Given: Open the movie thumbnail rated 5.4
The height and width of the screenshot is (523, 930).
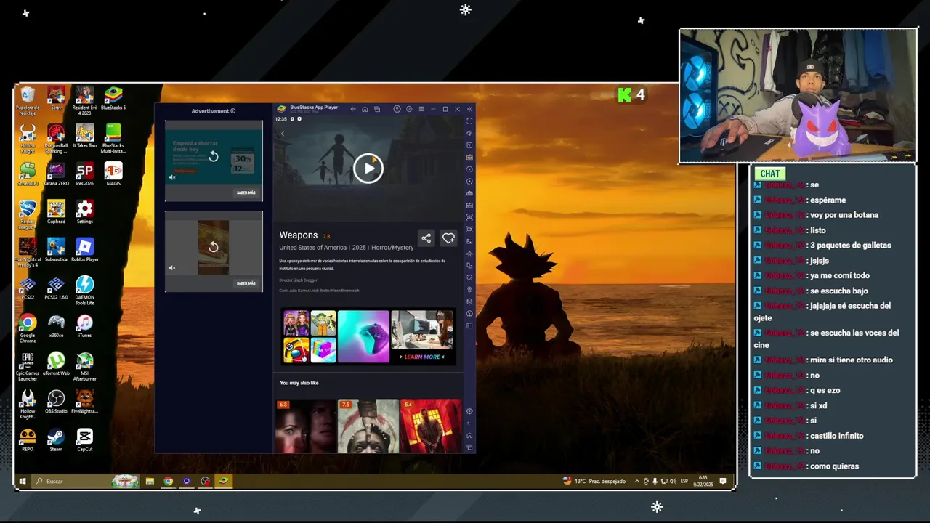Looking at the screenshot, I should (430, 426).
